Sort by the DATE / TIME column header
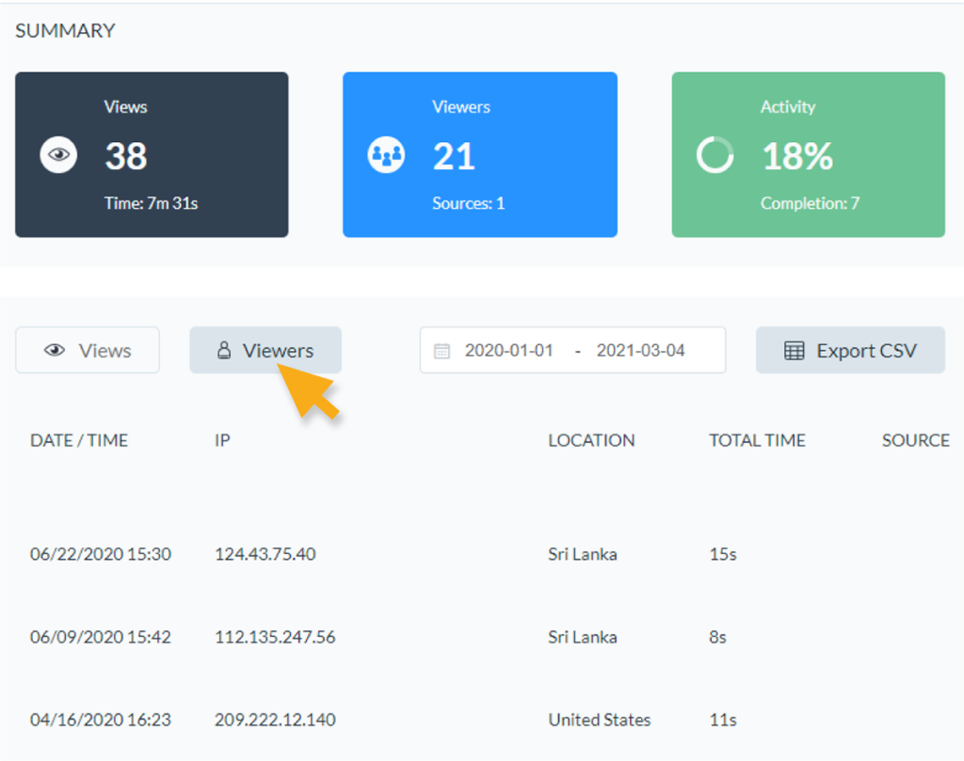This screenshot has width=964, height=761. [x=79, y=440]
